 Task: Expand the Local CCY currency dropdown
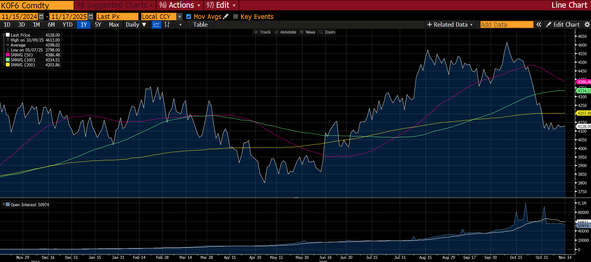[x=180, y=16]
